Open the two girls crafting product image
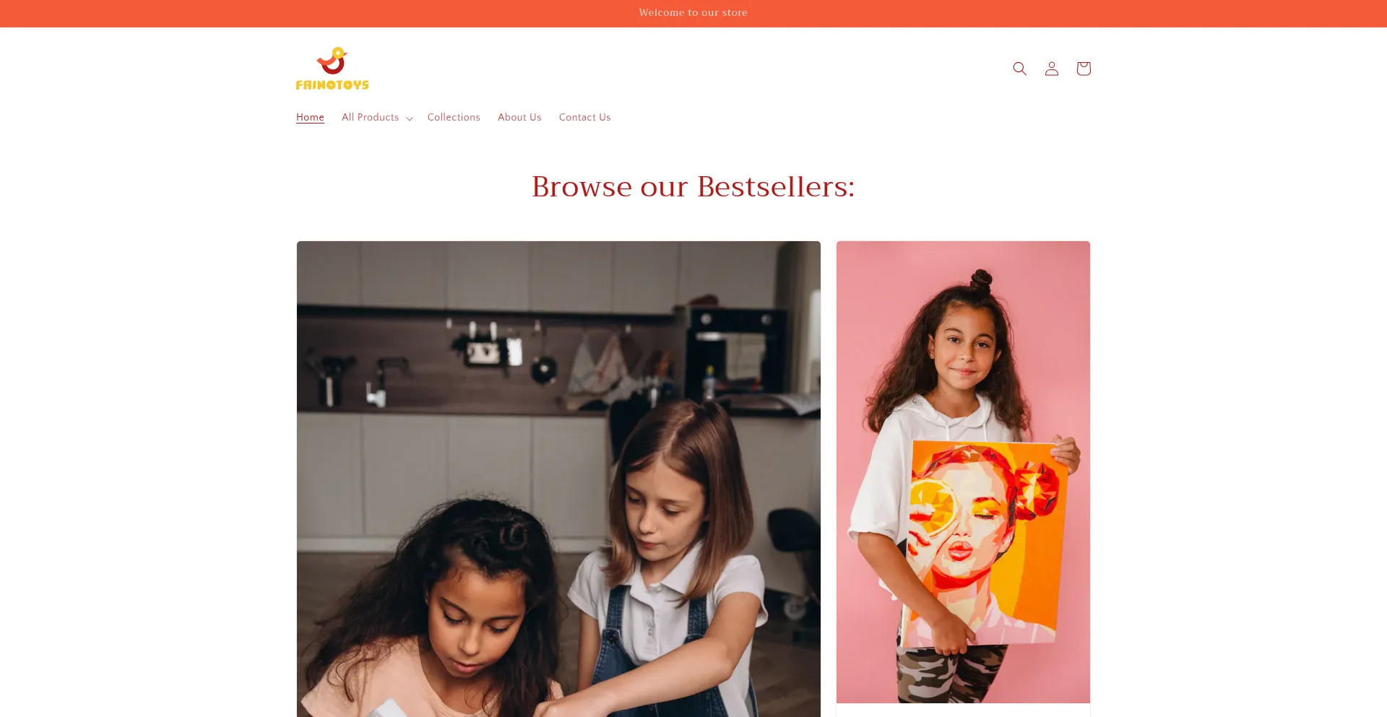The width and height of the screenshot is (1387, 717). 558,479
